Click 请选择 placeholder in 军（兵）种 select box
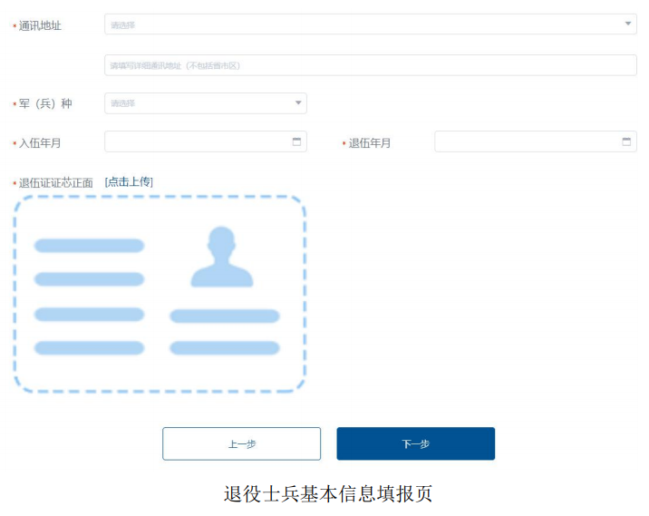This screenshot has width=649, height=516. (x=123, y=104)
